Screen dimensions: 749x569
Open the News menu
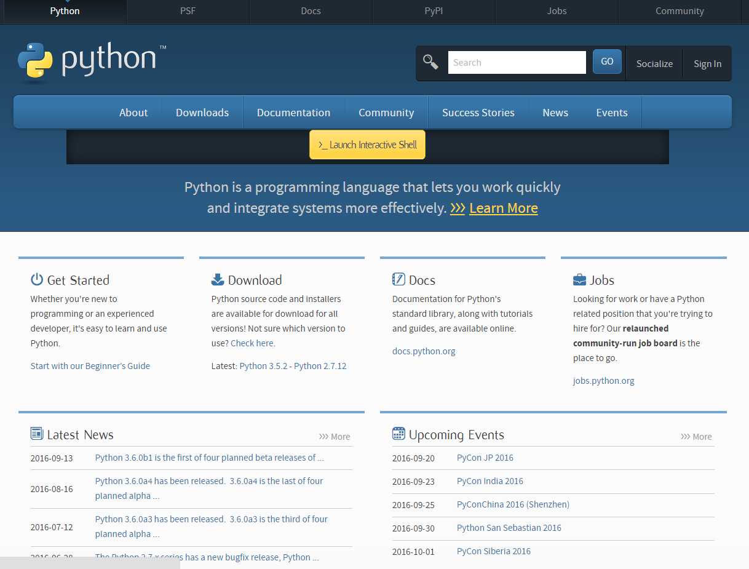click(x=555, y=113)
